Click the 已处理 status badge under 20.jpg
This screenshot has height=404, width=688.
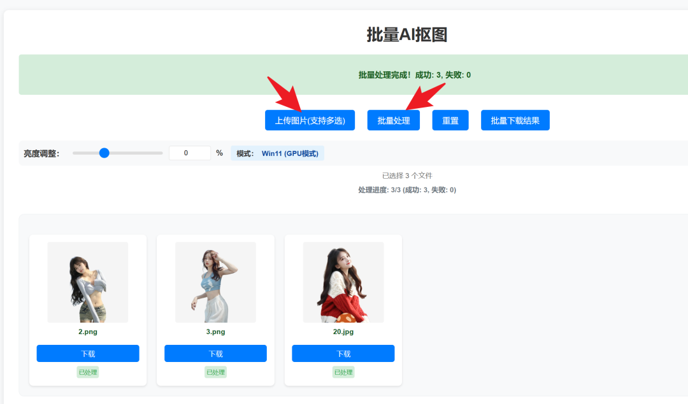[343, 372]
